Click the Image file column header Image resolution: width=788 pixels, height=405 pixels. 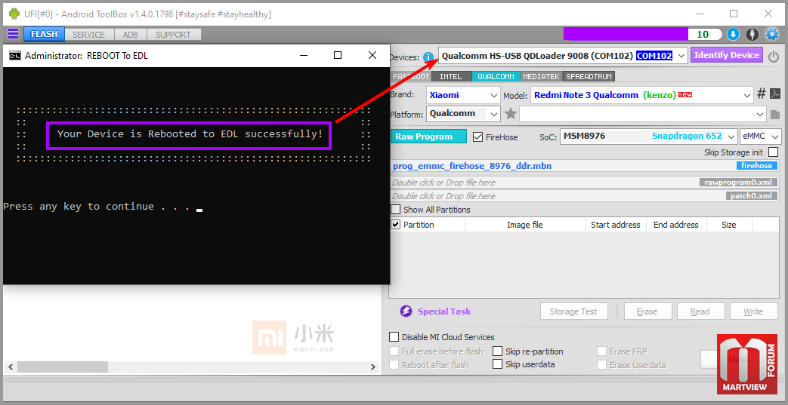(524, 225)
